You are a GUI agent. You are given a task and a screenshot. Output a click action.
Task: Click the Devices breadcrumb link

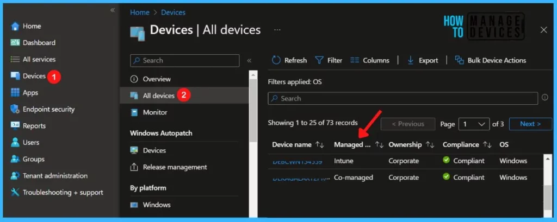click(174, 12)
